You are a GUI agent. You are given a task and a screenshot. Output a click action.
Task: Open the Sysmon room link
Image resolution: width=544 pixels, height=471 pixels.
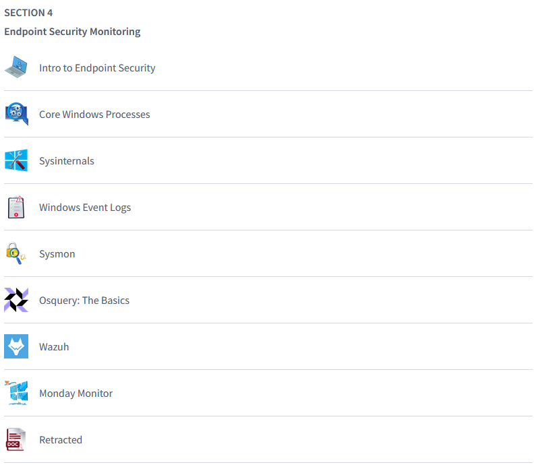57,254
